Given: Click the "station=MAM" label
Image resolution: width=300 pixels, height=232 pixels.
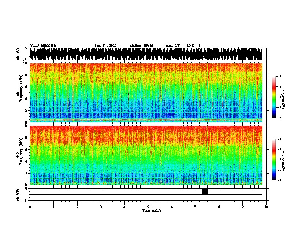Looking at the screenshot, I should click(x=141, y=45).
